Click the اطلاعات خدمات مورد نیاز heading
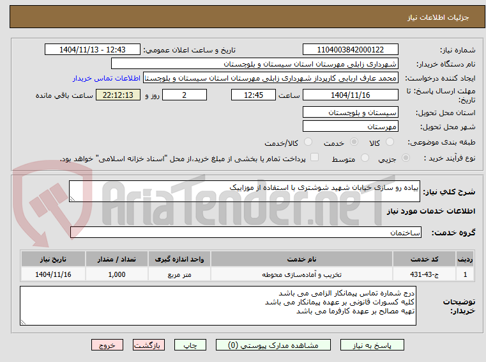486x362 pixels. 431,211
